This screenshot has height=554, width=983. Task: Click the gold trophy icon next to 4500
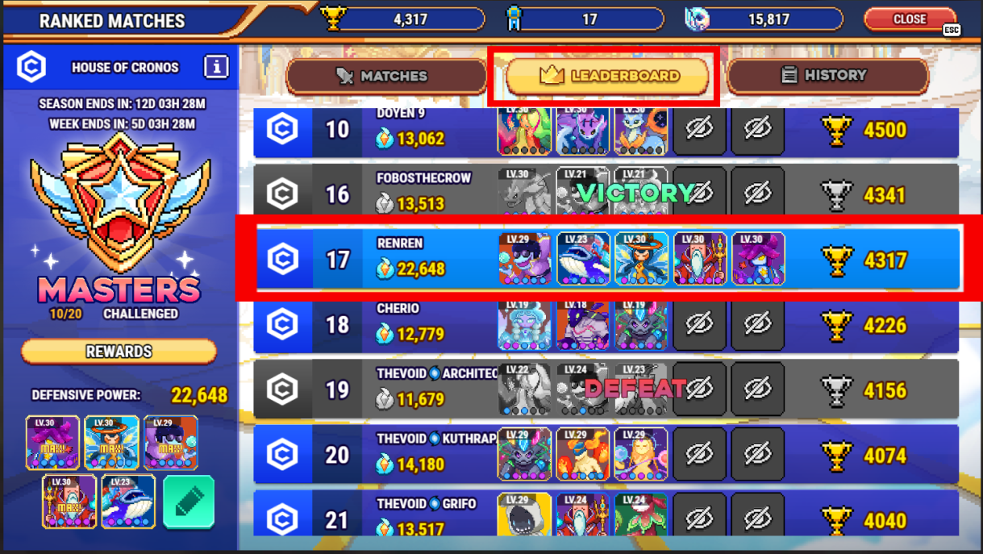click(837, 130)
